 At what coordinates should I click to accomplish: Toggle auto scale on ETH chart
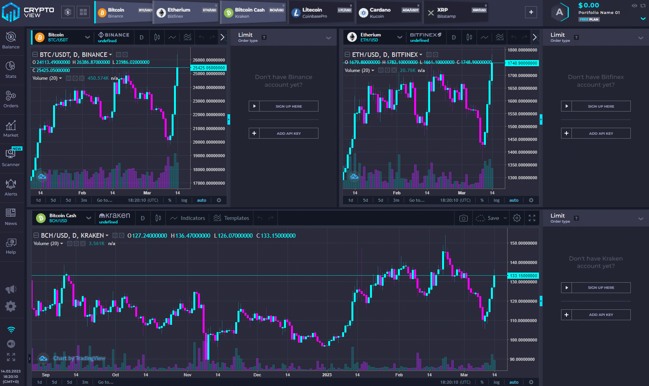[x=514, y=200]
